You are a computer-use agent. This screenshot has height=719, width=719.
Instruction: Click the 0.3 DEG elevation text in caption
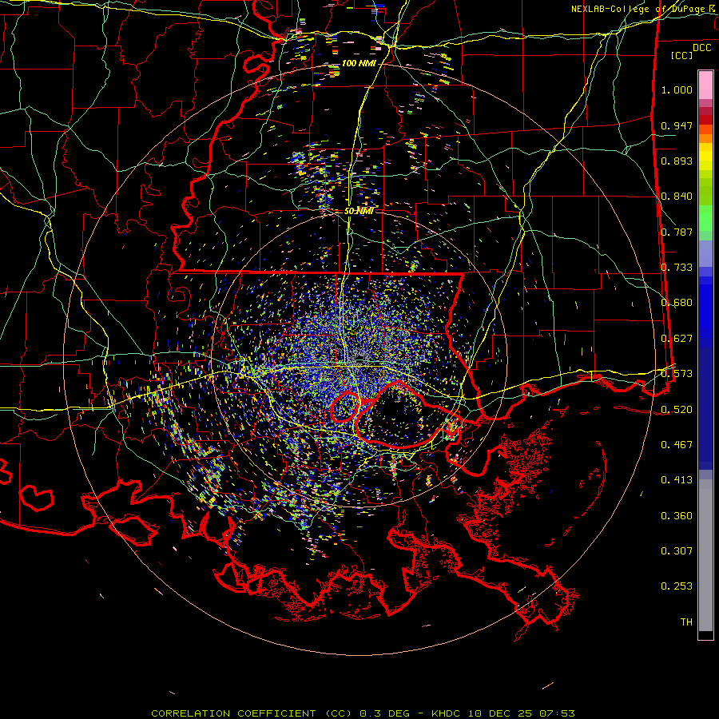pyautogui.click(x=383, y=713)
